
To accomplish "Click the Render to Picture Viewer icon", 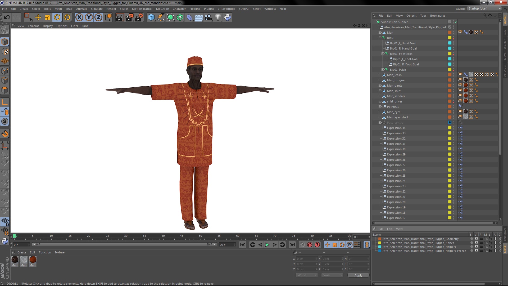I will pos(129,17).
